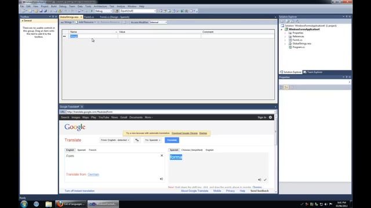Click the German translate-from link
The width and height of the screenshot is (371, 208).
pyautogui.click(x=93, y=174)
